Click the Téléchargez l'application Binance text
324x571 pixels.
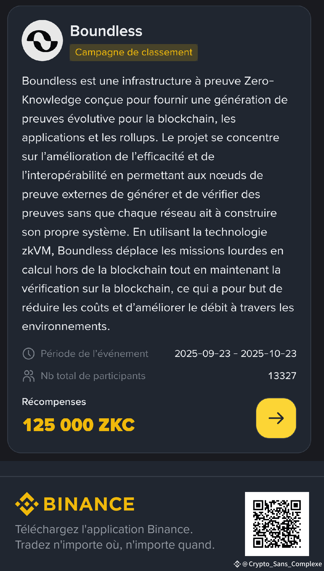(x=104, y=529)
